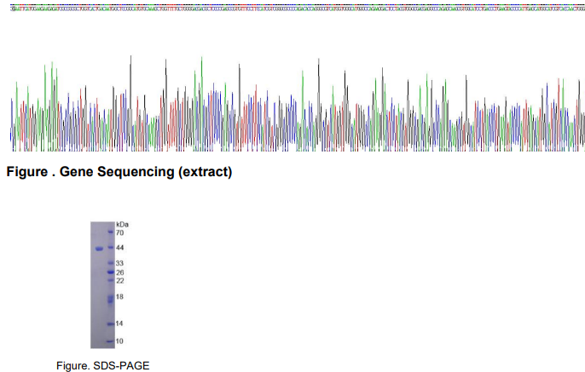Select the 44 marker label
The width and height of the screenshot is (585, 372).
(120, 248)
